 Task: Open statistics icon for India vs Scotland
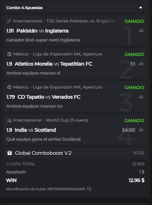(141, 130)
